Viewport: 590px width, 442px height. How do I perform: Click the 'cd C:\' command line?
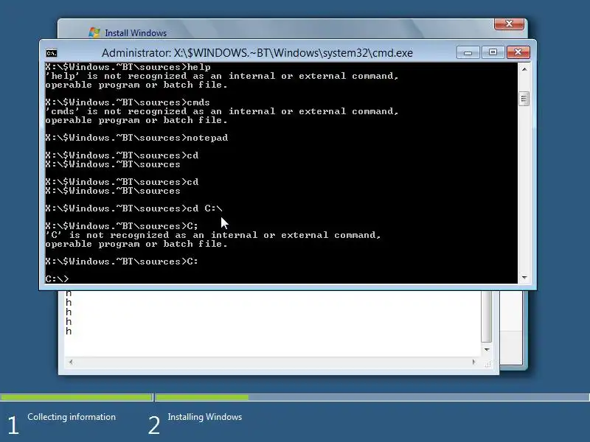(133, 208)
